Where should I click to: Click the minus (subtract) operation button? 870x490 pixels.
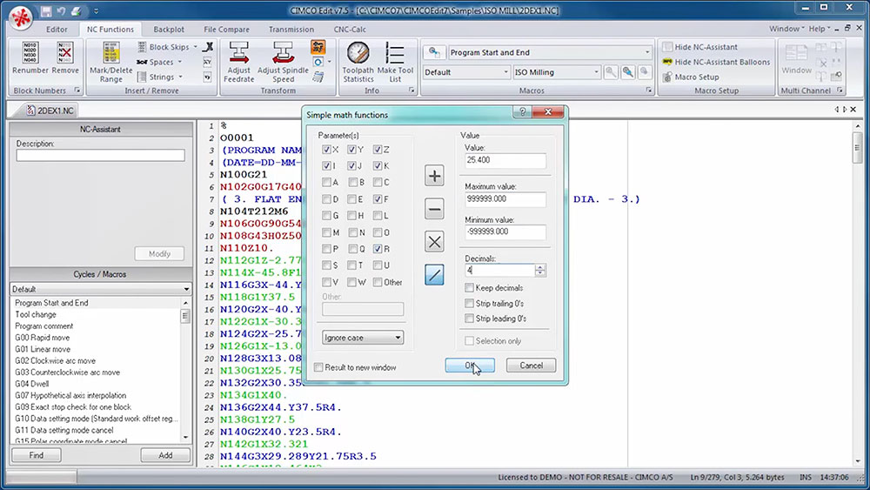(434, 209)
